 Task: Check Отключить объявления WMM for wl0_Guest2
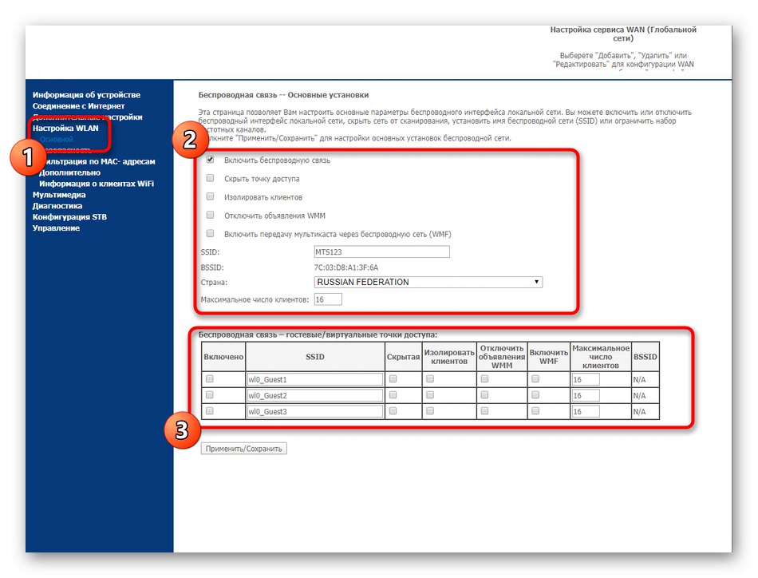click(484, 395)
